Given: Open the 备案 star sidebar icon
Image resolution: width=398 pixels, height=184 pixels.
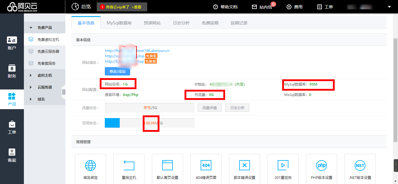Looking at the screenshot, I should [x=12, y=152].
